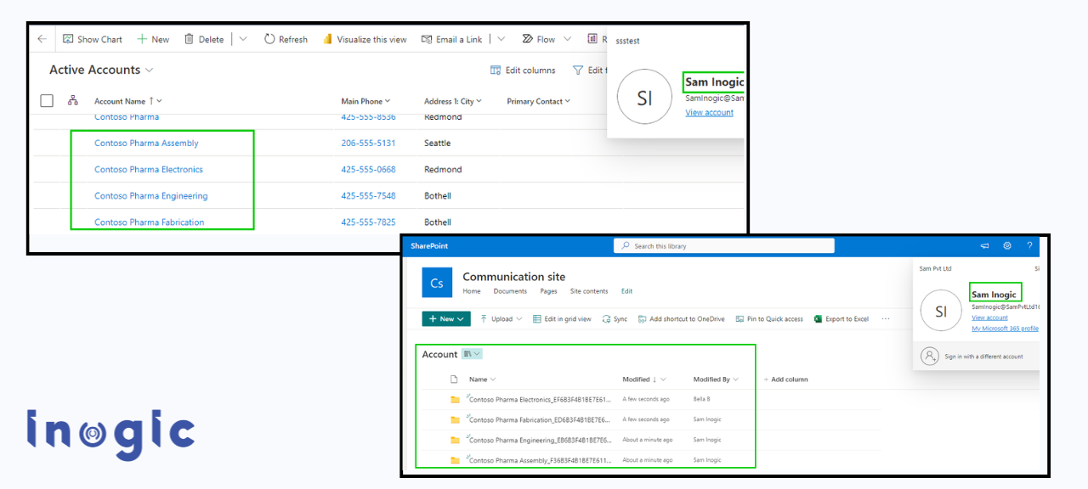Click View account in SharePoint profile panel
Image resolution: width=1088 pixels, height=489 pixels.
[989, 318]
